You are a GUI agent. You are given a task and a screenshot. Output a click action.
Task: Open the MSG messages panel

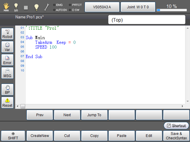click(7, 73)
